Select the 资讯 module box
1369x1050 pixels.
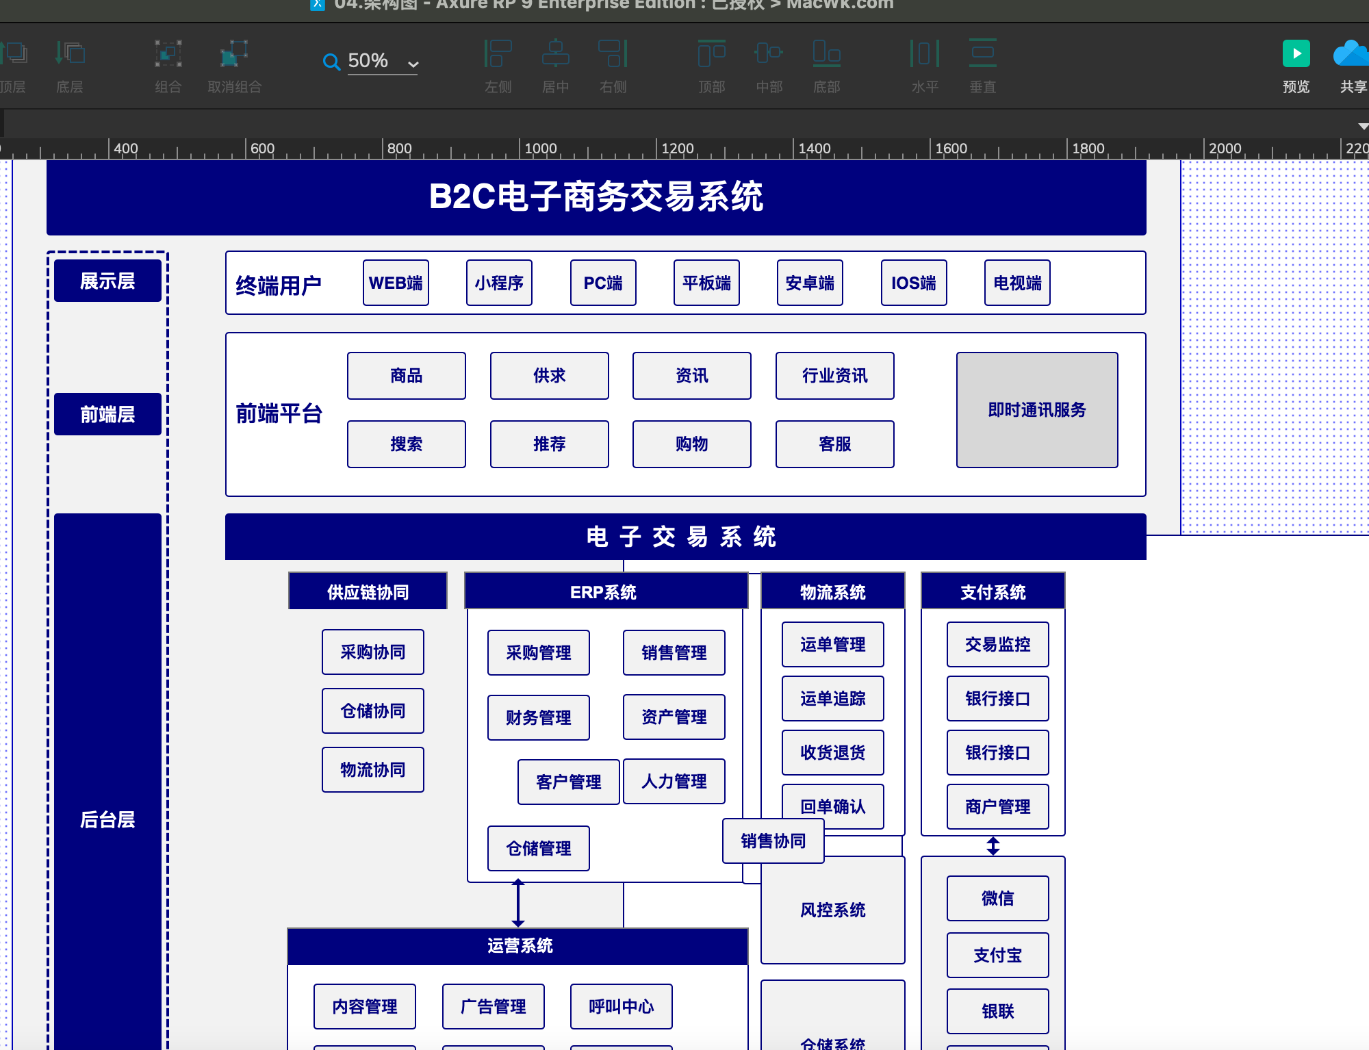692,376
